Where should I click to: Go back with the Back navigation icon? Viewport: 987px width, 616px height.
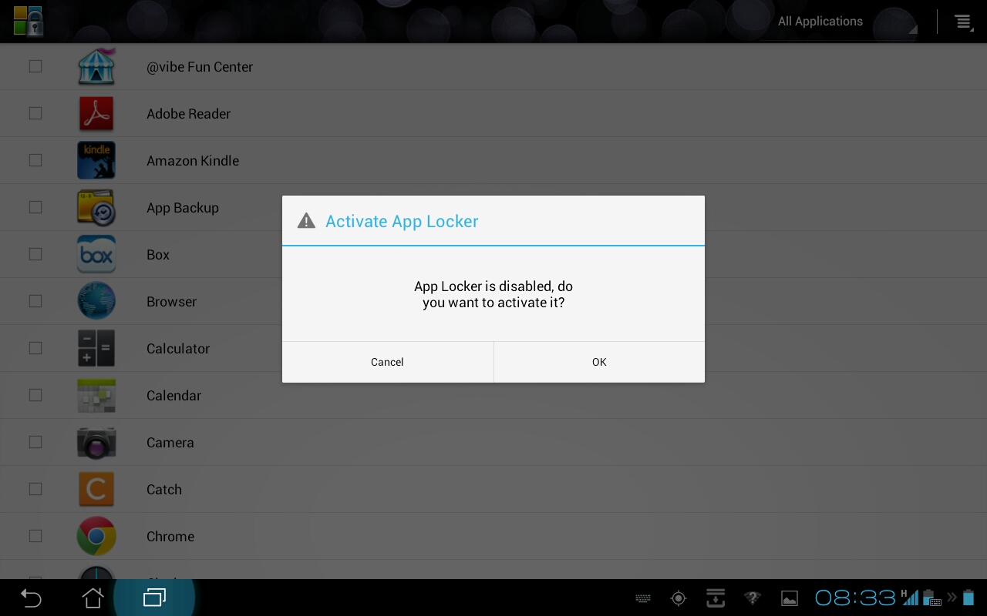point(31,598)
